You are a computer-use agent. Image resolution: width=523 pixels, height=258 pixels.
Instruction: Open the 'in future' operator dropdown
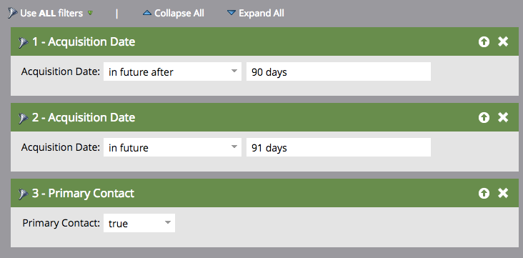point(172,147)
